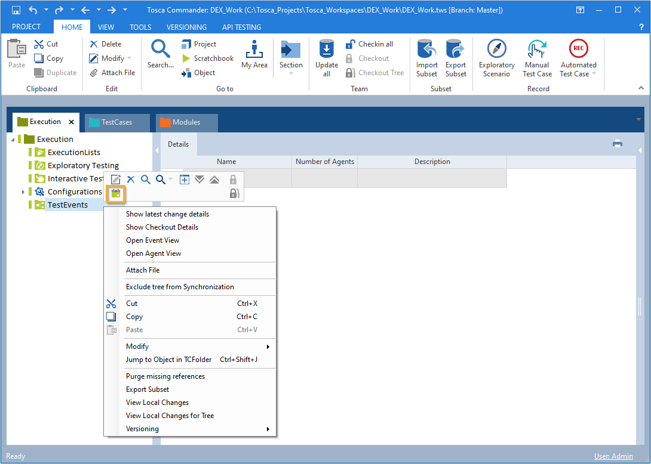The height and width of the screenshot is (464, 651).
Task: Go to My Area
Action: (254, 54)
